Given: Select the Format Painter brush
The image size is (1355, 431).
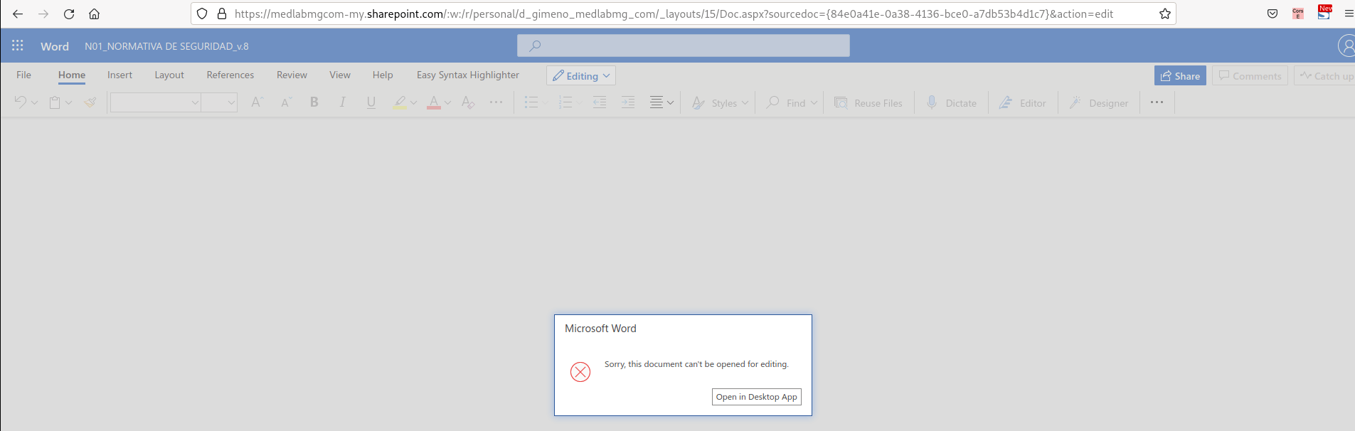Looking at the screenshot, I should coord(90,102).
